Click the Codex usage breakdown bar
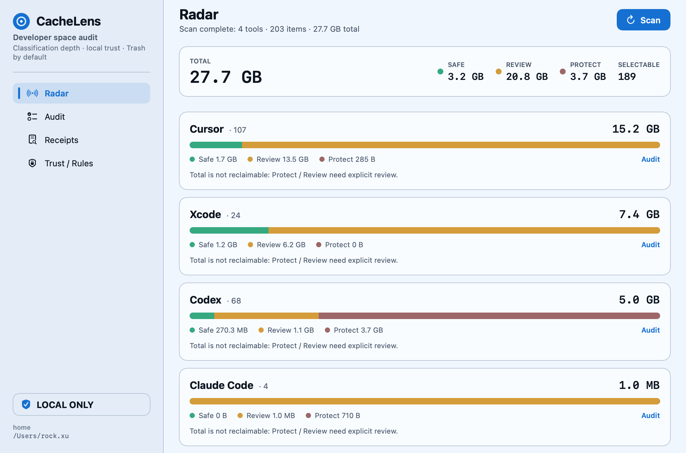This screenshot has height=453, width=686. pyautogui.click(x=425, y=316)
